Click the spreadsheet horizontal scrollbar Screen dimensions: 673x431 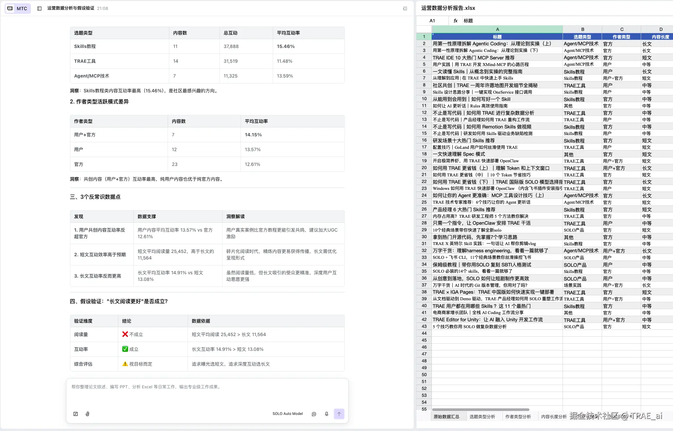tap(480, 410)
